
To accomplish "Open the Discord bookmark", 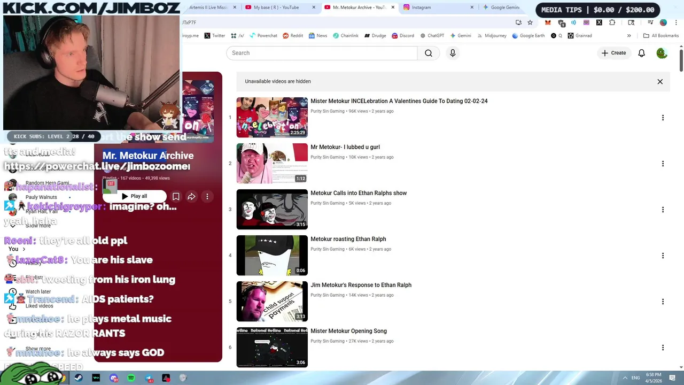I will point(402,36).
